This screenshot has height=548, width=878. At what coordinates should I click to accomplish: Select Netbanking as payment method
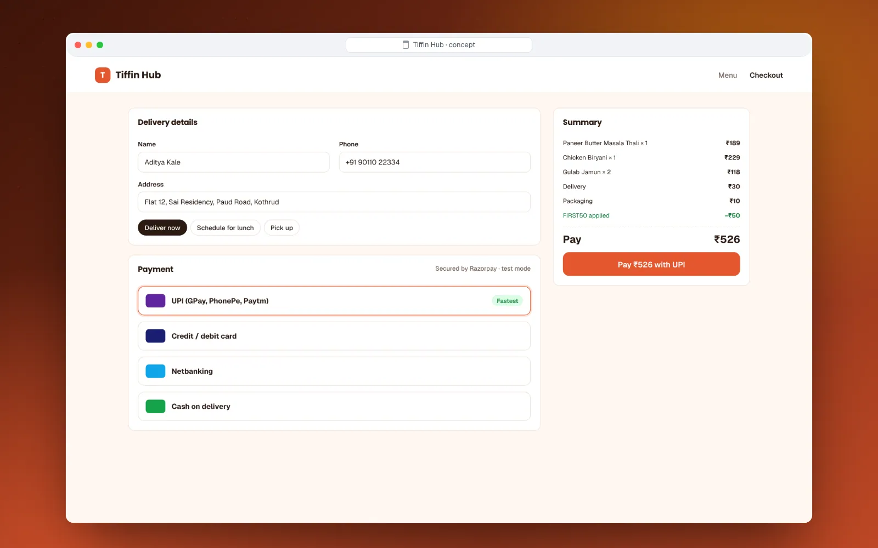coord(334,371)
